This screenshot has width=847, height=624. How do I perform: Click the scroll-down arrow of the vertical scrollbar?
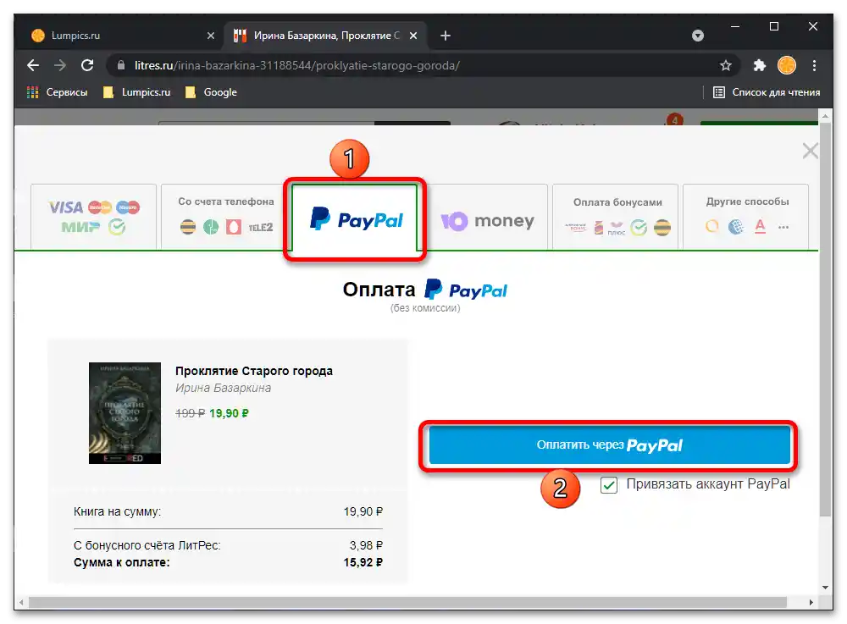[825, 588]
